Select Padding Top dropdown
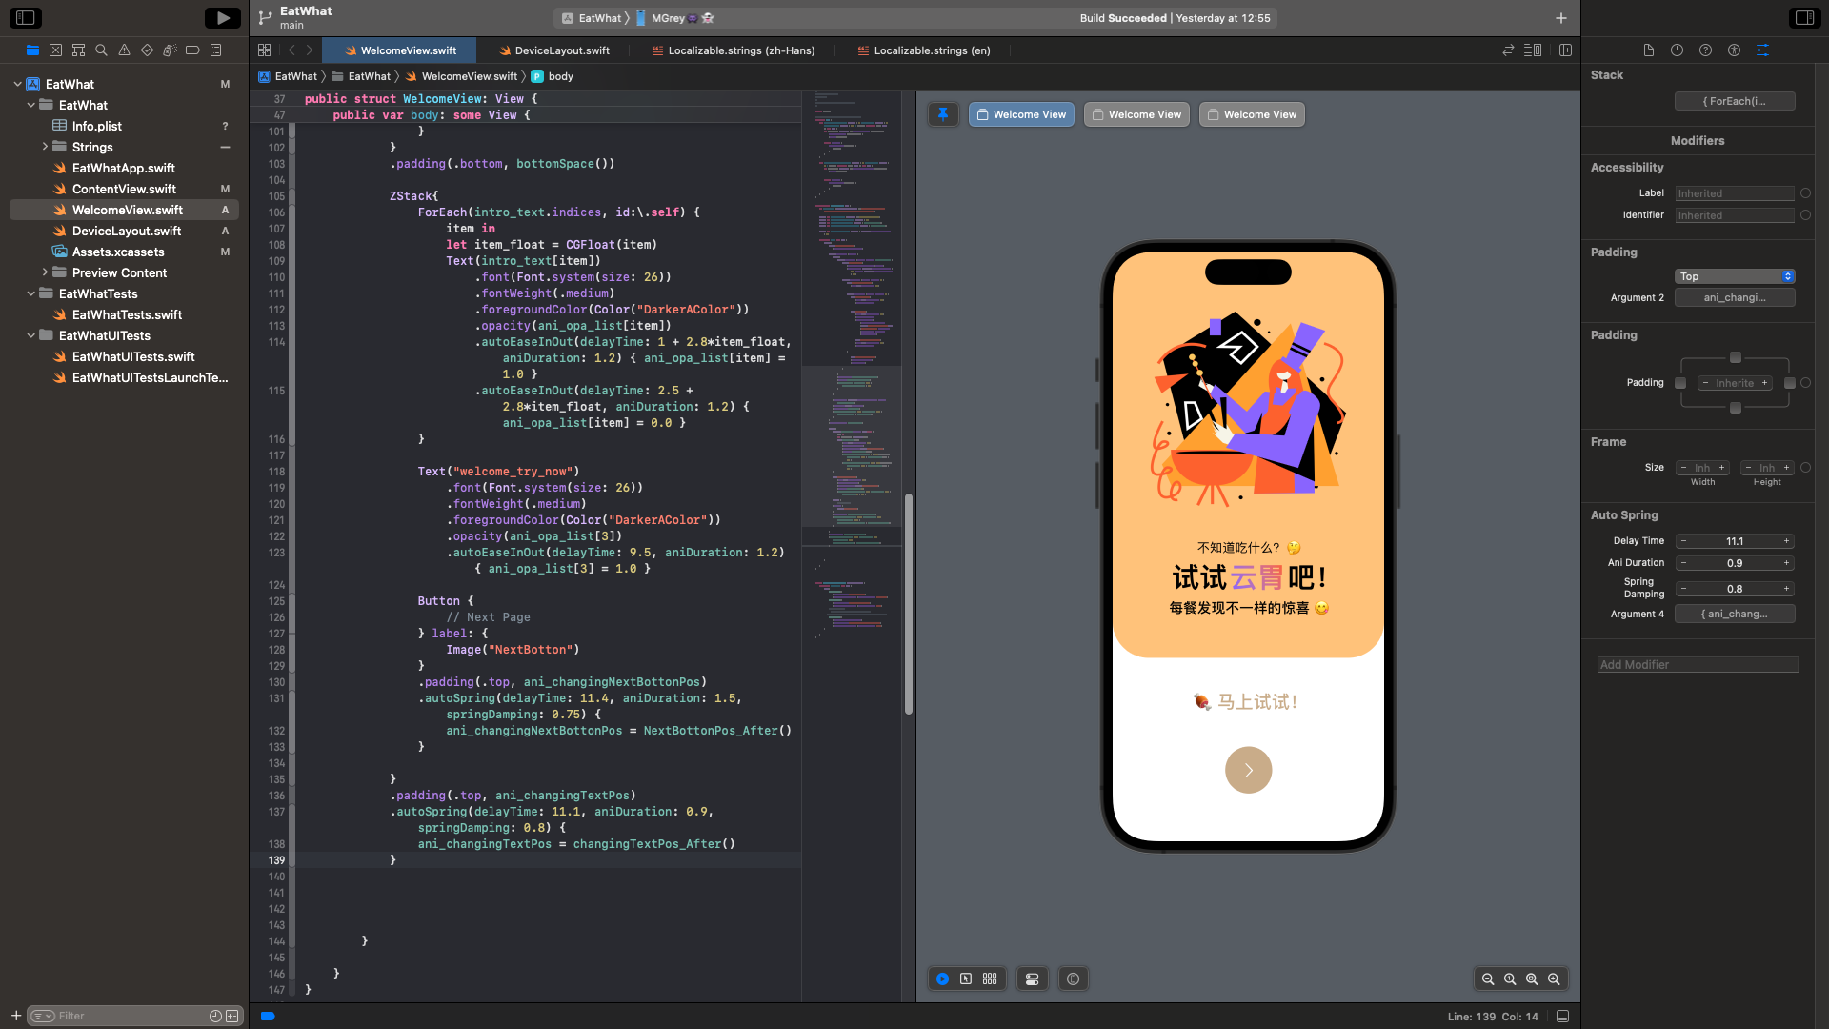 click(1736, 275)
